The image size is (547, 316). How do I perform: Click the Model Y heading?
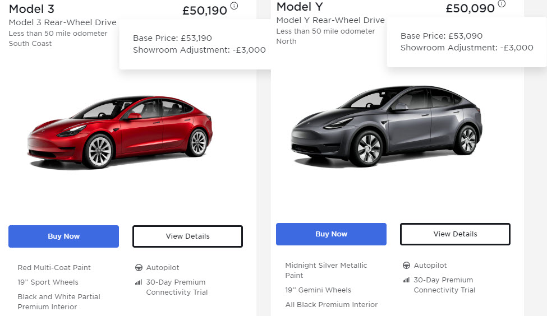pos(298,7)
